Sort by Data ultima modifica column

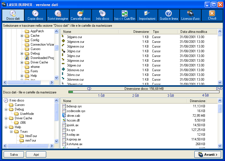click(197, 31)
